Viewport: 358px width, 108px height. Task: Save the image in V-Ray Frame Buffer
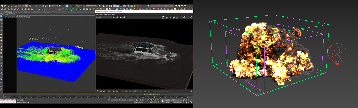163,17
